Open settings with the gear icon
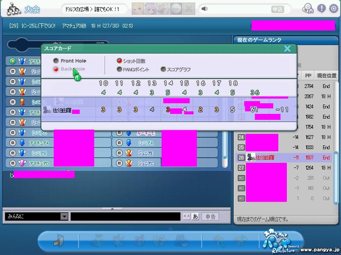The height and width of the screenshot is (255, 341). coord(334,8)
